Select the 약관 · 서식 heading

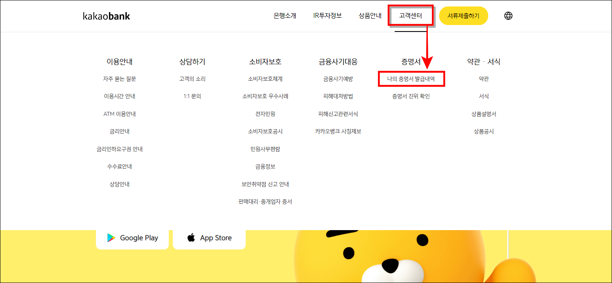click(484, 62)
